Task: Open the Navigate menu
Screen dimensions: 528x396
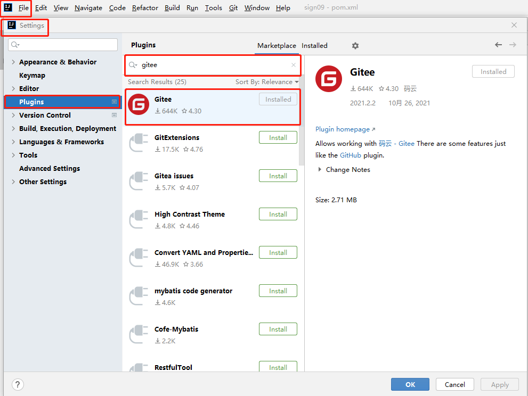Action: pyautogui.click(x=88, y=8)
